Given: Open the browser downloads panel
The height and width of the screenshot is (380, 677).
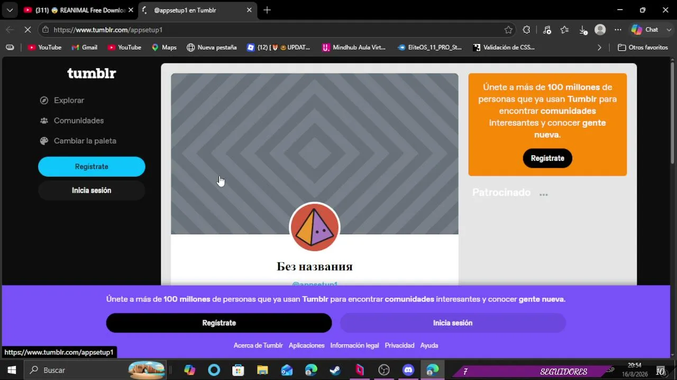Looking at the screenshot, I should coord(583,30).
